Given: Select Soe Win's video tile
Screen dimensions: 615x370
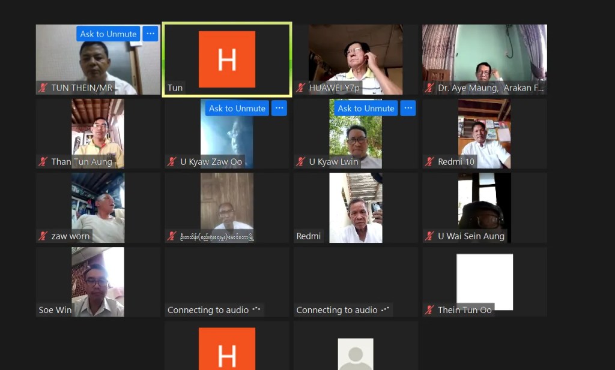Looking at the screenshot, I should 98,282.
